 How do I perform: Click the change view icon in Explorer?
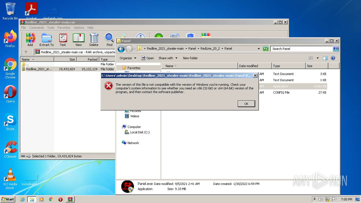(311, 58)
